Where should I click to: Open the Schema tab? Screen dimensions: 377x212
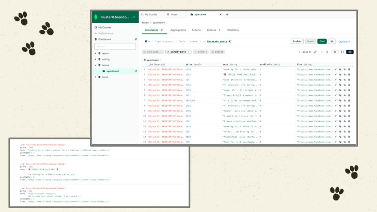196,30
